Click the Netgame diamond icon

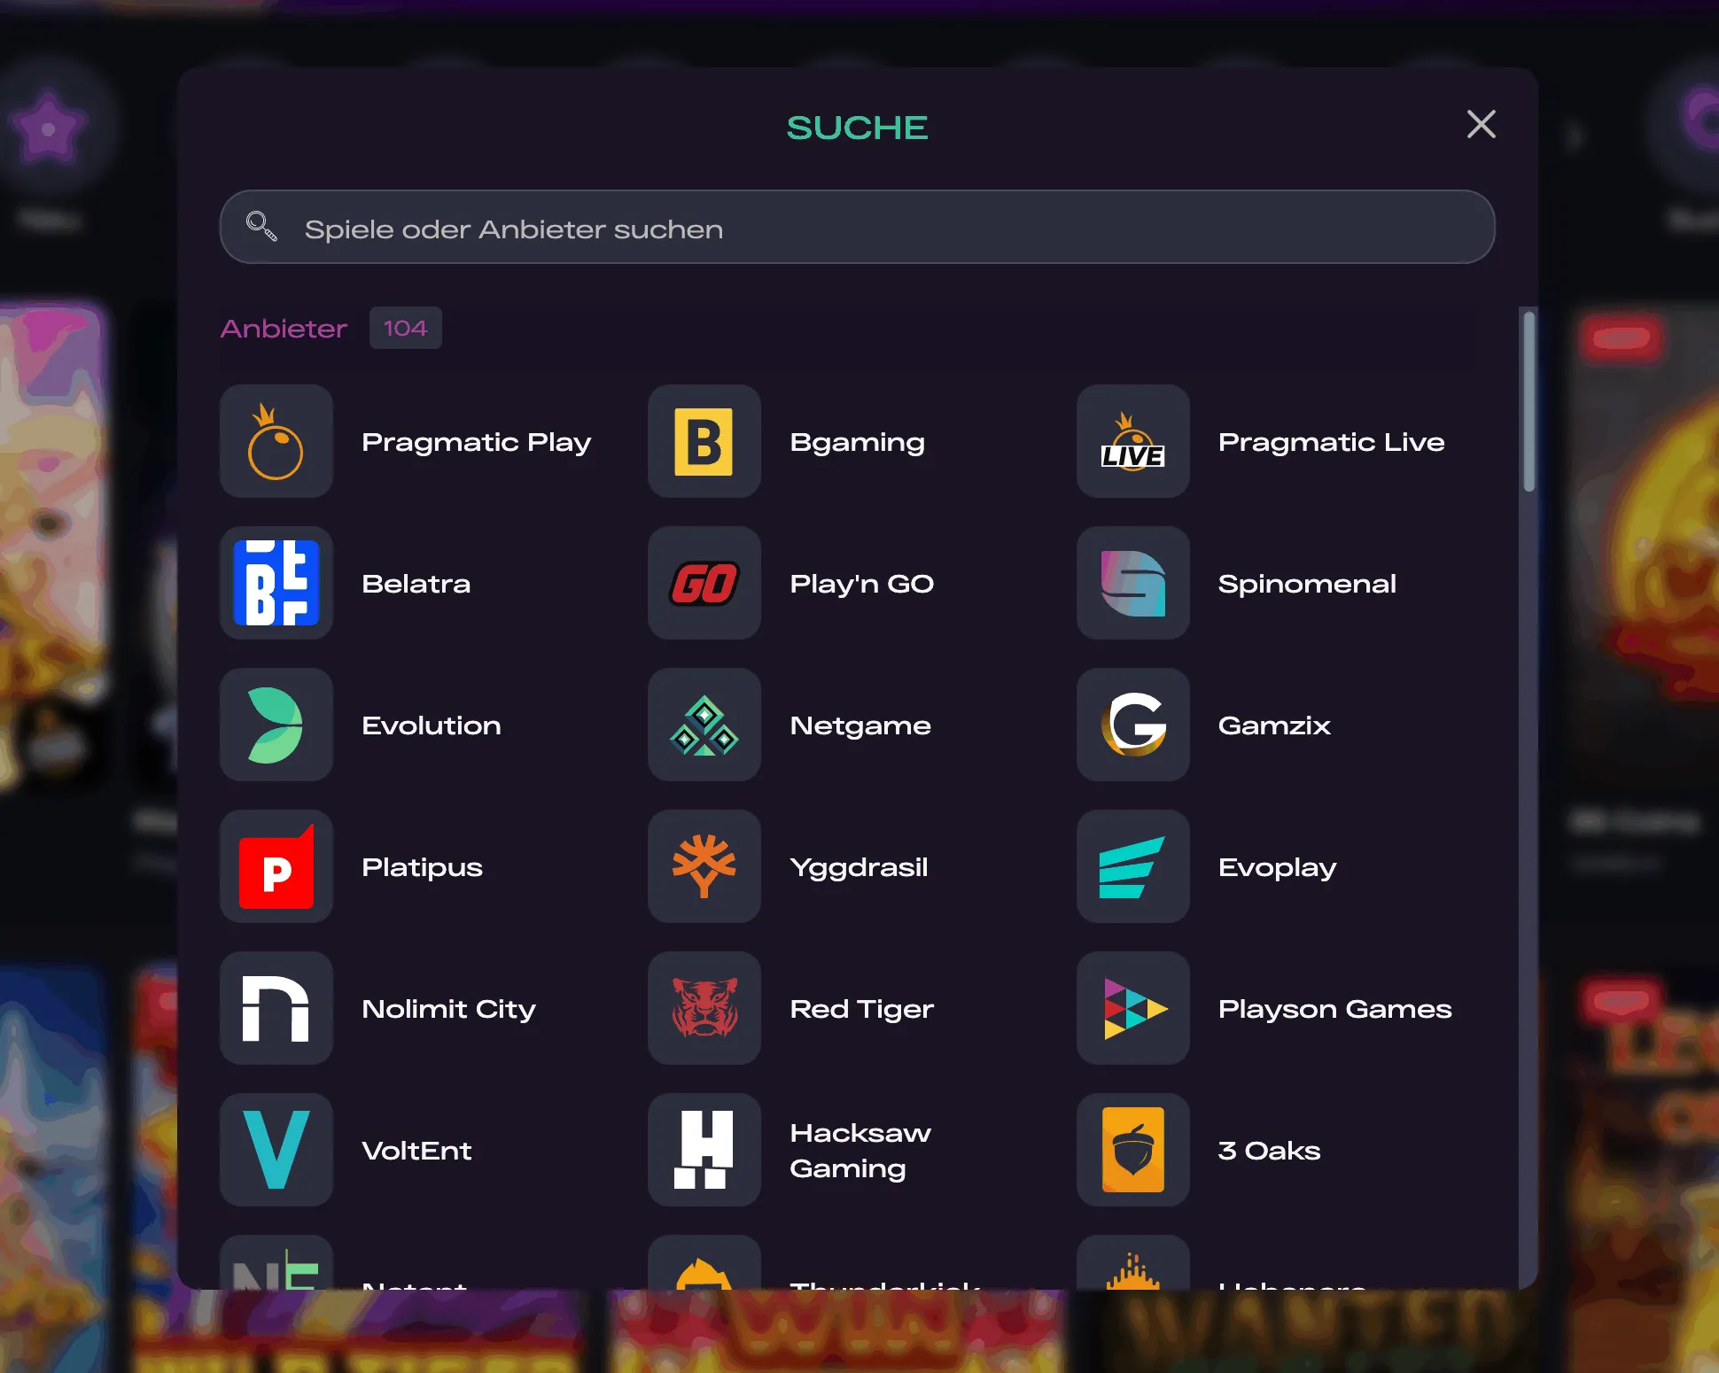704,725
